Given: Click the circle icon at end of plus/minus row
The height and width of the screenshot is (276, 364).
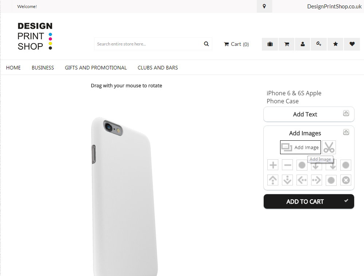Looking at the screenshot, I should click(x=346, y=165).
